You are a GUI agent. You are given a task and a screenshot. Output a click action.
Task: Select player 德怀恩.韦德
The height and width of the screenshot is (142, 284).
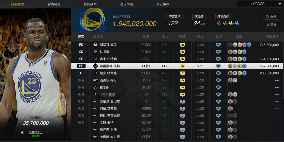[x=108, y=130]
